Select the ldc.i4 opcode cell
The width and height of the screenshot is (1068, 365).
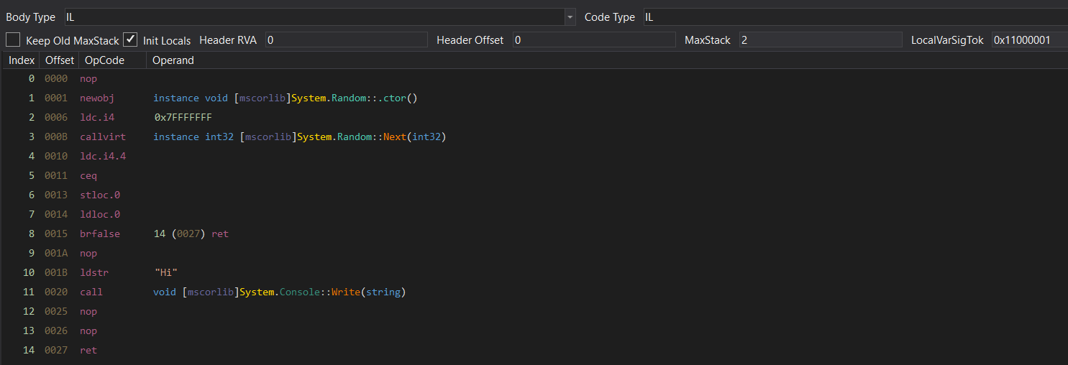pyautogui.click(x=97, y=117)
